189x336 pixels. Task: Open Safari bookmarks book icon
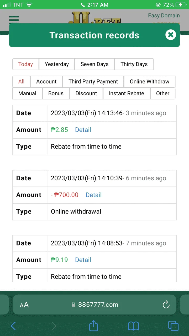tap(133, 326)
